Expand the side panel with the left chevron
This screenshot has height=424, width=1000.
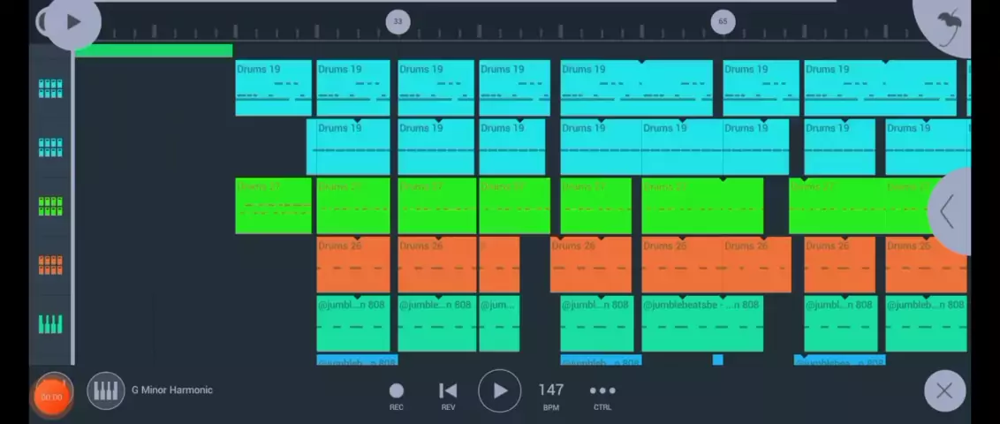948,211
